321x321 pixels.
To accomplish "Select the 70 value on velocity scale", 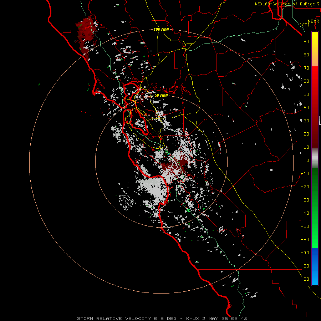I will click(x=306, y=68).
